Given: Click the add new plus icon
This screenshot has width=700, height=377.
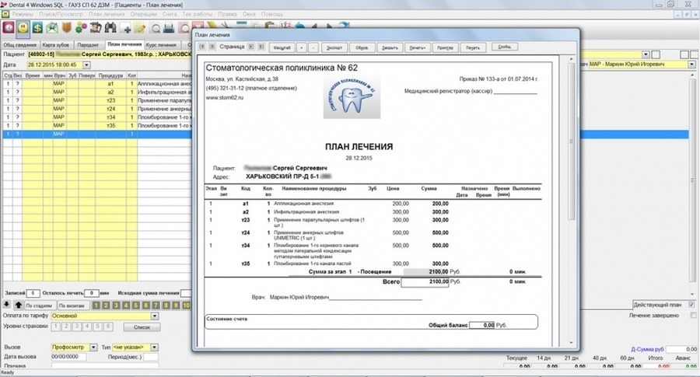Looking at the screenshot, I should 127,30.
